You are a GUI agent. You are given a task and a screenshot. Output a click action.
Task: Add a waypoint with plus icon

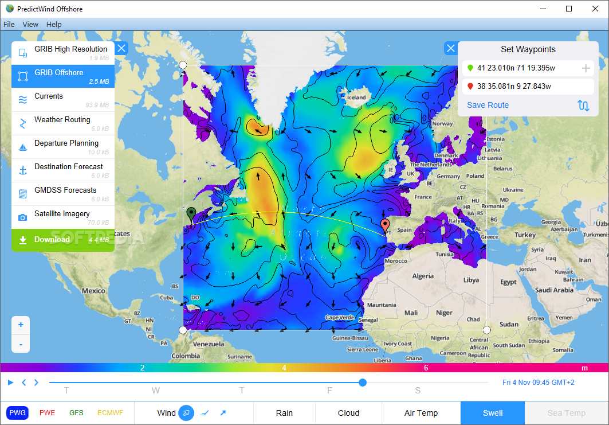[x=586, y=68]
